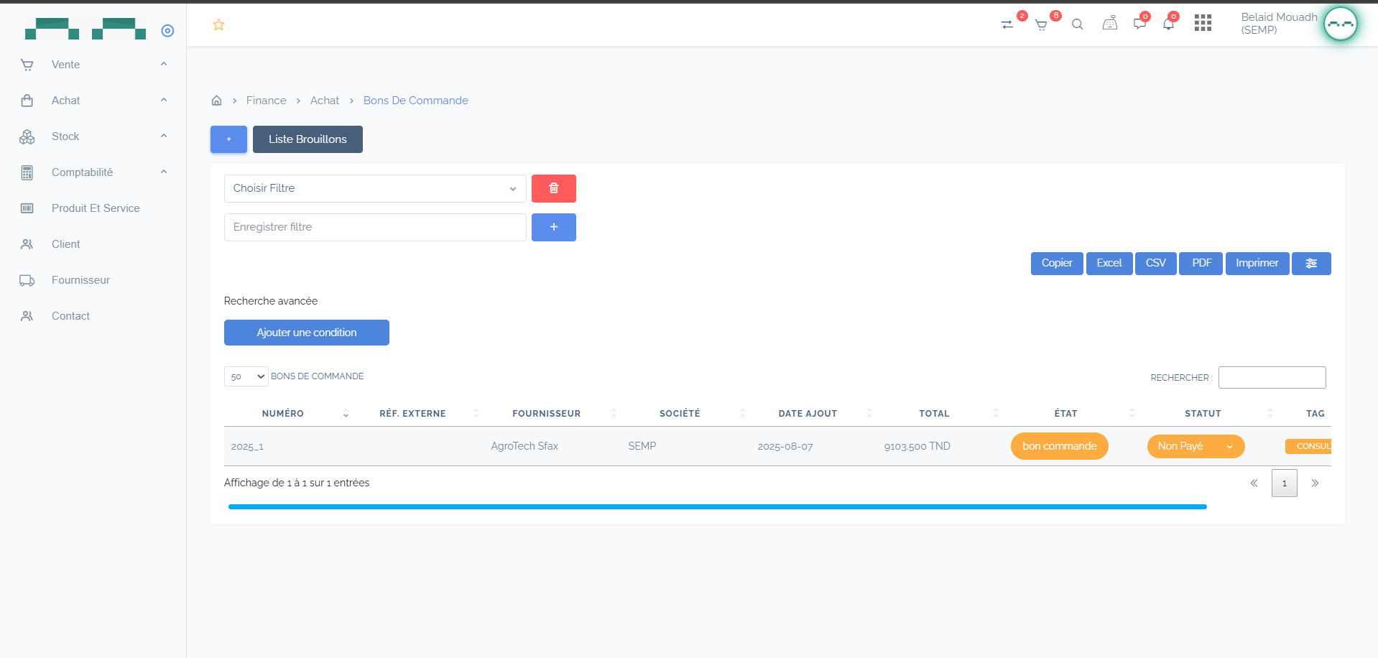Click the orange CONSUL tag button
The image size is (1378, 658).
click(x=1308, y=446)
